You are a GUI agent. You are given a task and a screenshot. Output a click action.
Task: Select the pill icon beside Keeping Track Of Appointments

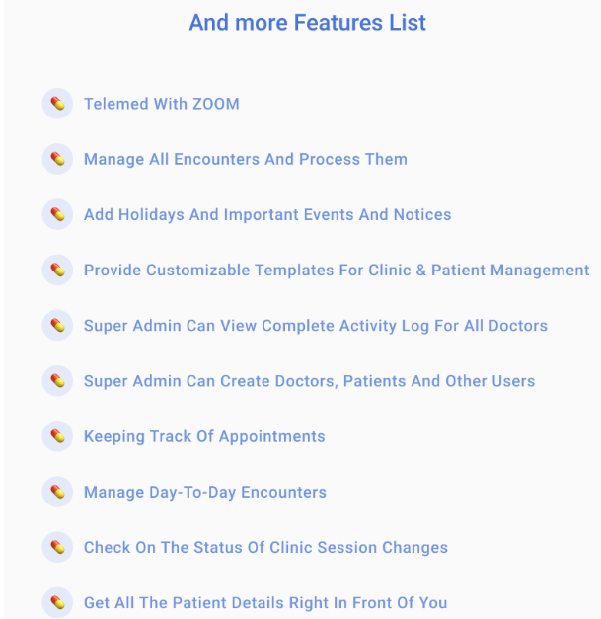(57, 435)
